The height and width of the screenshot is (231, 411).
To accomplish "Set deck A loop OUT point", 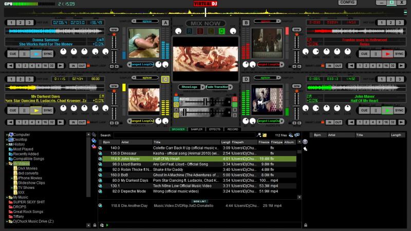I will [x=82, y=66].
